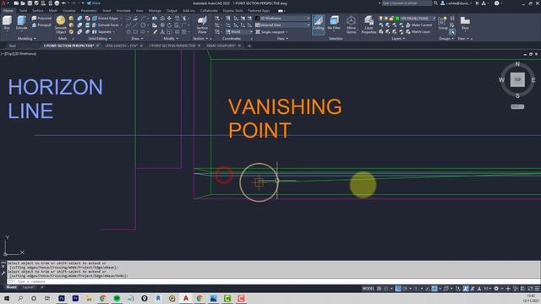Image resolution: width=541 pixels, height=304 pixels.
Task: Open AutoCAD from the Windows taskbar
Action: tap(186, 298)
